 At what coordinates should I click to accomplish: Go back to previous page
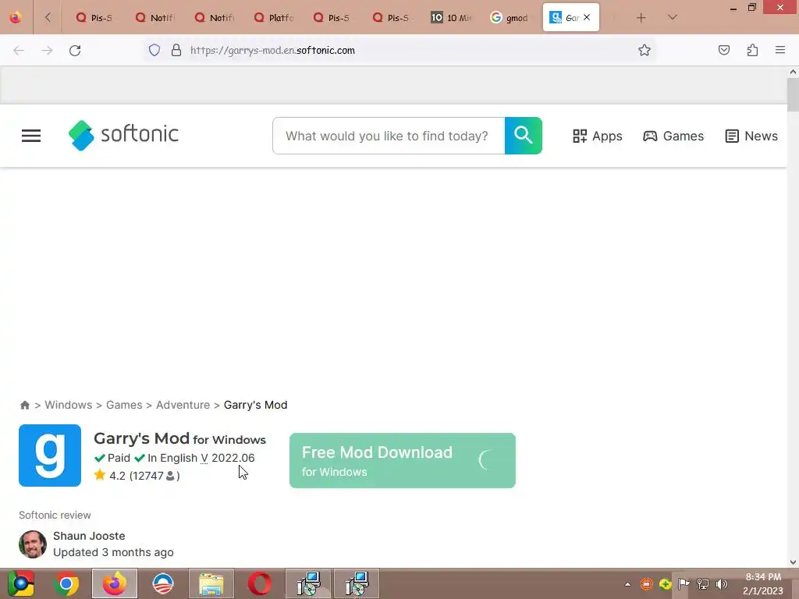(x=19, y=50)
